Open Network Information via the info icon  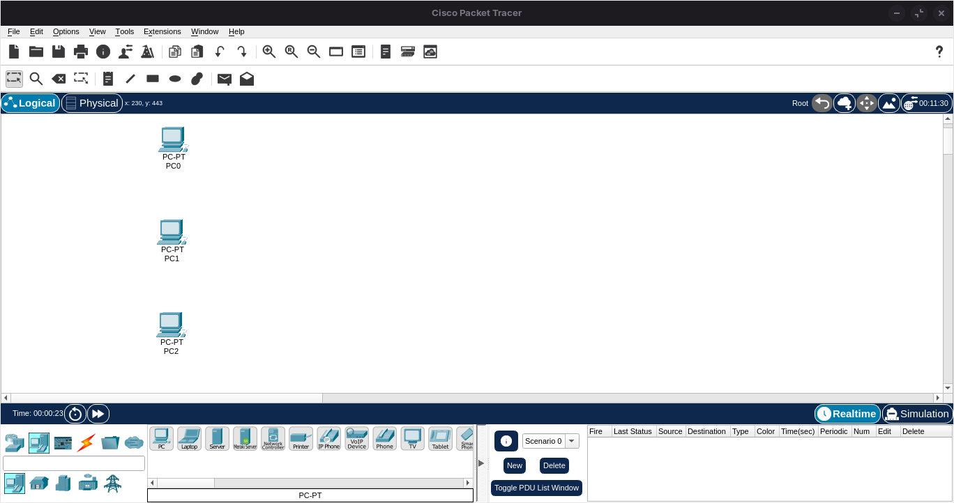(x=103, y=52)
